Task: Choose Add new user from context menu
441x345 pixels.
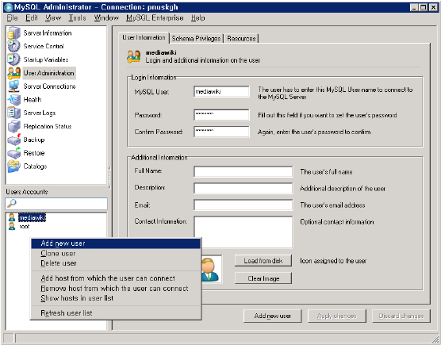Action: point(116,243)
